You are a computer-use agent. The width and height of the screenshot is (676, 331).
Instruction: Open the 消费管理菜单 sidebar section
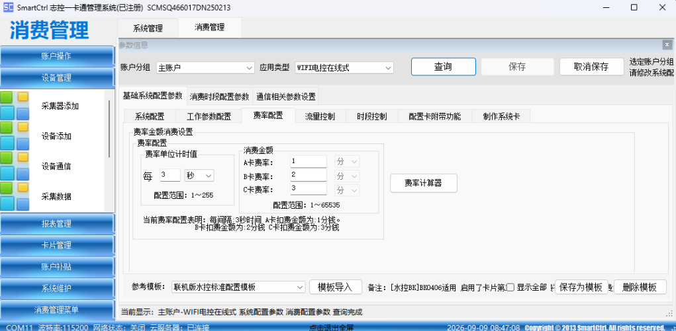(56, 310)
